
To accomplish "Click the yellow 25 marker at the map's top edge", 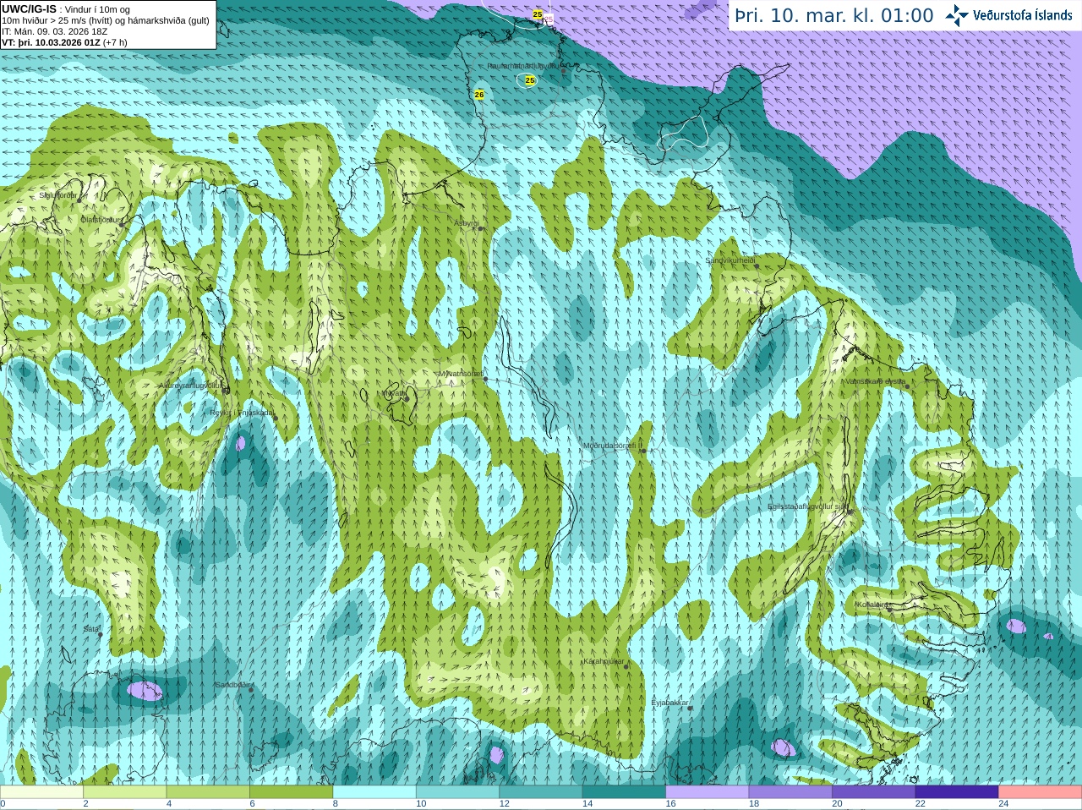I will [538, 14].
